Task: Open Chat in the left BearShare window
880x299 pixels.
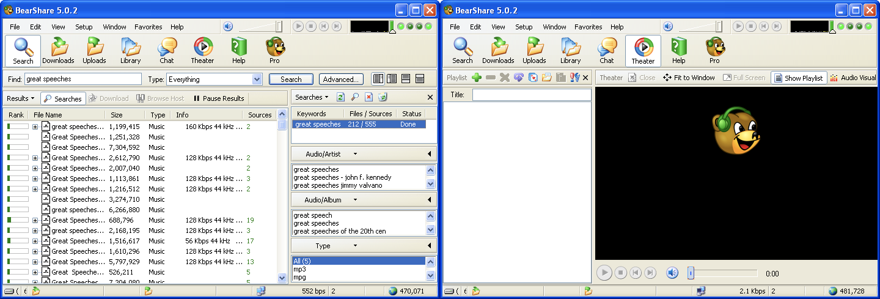Action: tap(167, 51)
